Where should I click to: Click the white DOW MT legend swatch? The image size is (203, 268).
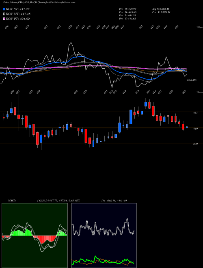pos(4,14)
